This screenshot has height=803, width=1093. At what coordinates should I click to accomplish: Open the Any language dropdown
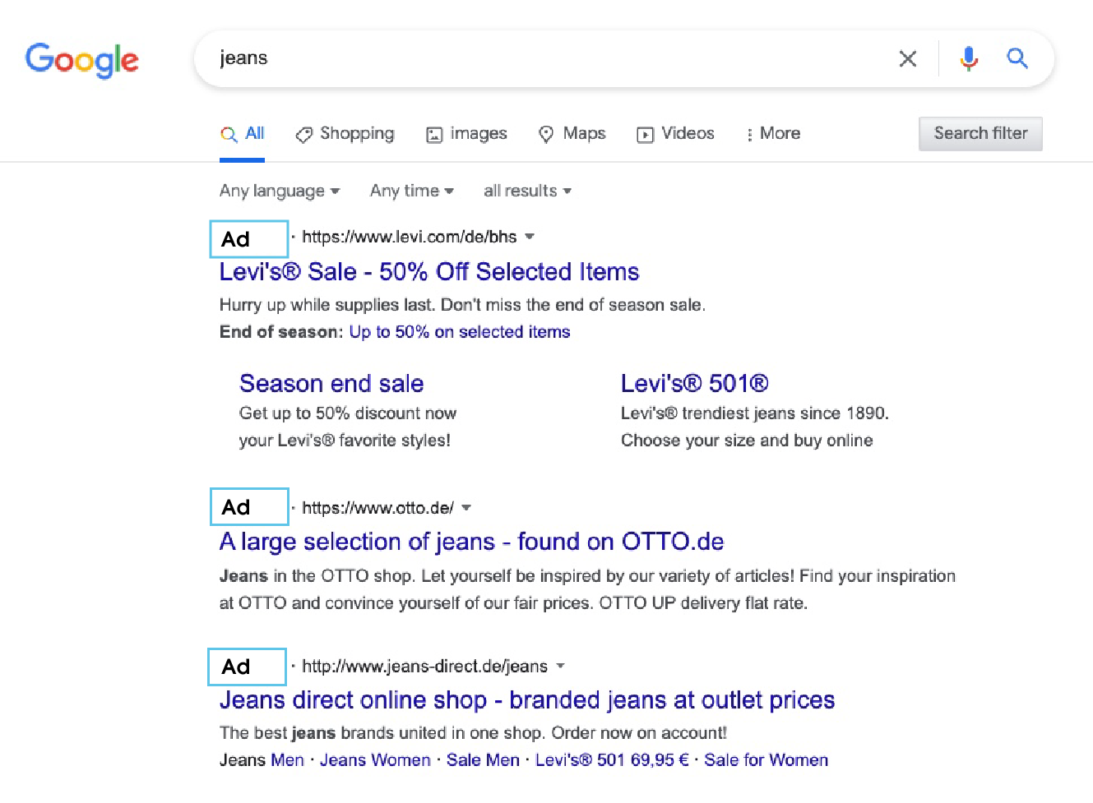pyautogui.click(x=280, y=191)
